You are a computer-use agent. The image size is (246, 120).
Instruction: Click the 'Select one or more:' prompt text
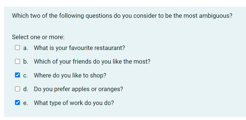click(38, 37)
